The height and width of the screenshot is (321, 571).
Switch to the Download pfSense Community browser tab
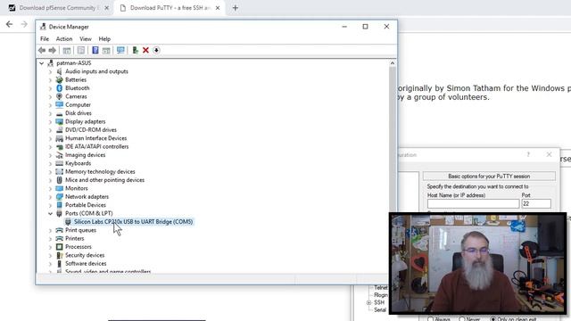pyautogui.click(x=59, y=8)
